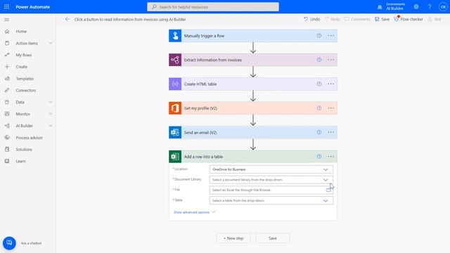
Task: Click the Extract information from invoices icon
Action: [175, 60]
